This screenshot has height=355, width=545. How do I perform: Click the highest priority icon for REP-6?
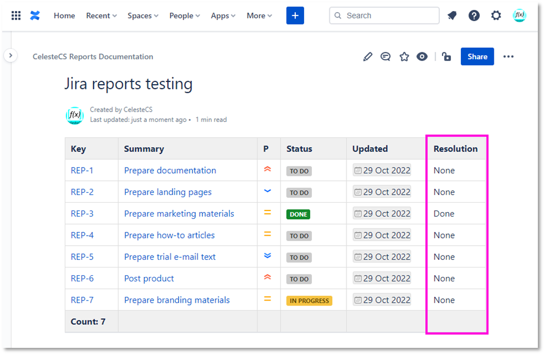[267, 277]
